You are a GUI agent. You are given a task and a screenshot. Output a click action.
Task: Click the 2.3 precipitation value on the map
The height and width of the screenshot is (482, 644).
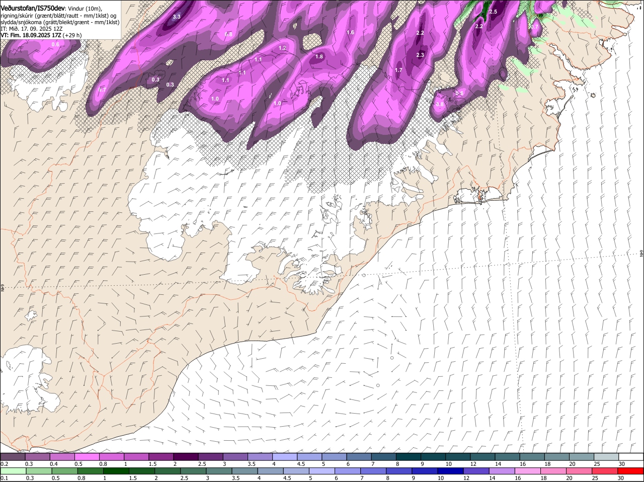coord(421,55)
